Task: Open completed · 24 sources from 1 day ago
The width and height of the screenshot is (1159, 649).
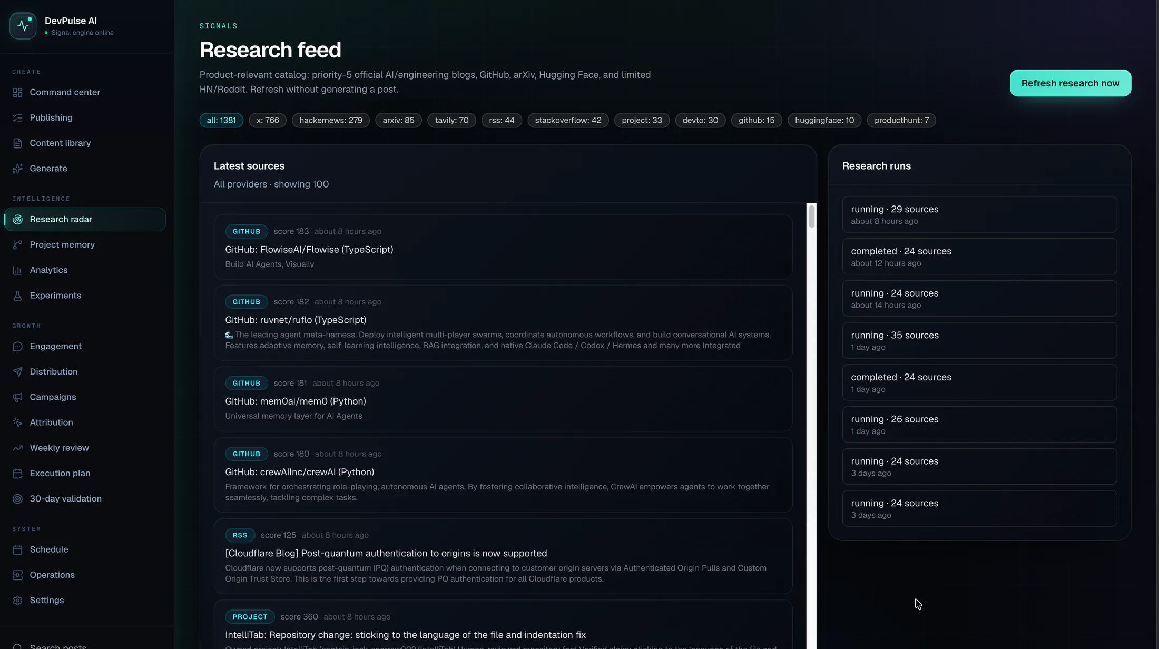Action: pos(979,382)
